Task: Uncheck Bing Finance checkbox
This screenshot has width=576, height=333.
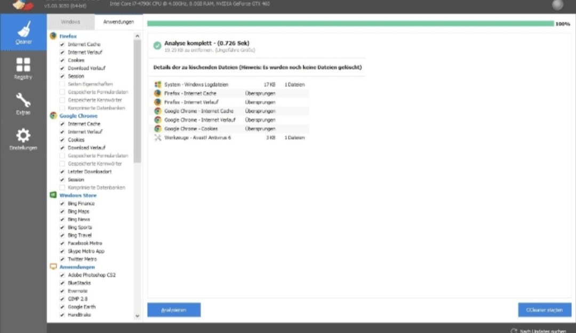Action: 62,203
